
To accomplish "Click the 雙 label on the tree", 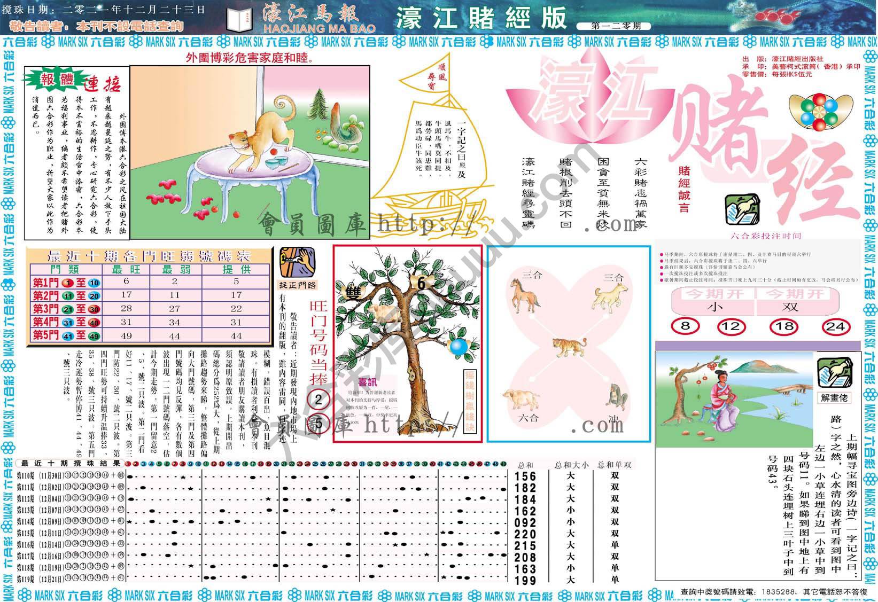I will click(353, 293).
